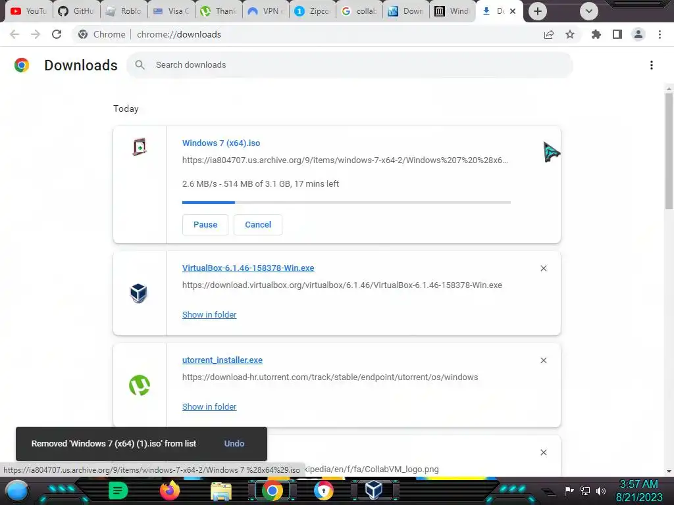The height and width of the screenshot is (505, 674).
Task: Show VirtualBox installer in folder
Action: [209, 315]
